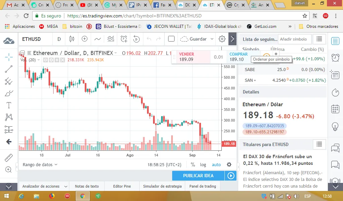Screen dimensions: 343x201
Task: Open the D timeframe interval selector
Action: (59, 39)
